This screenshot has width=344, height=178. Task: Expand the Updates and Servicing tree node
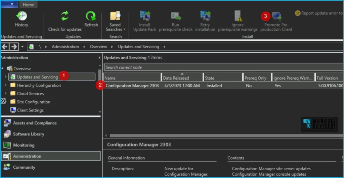click(6, 77)
